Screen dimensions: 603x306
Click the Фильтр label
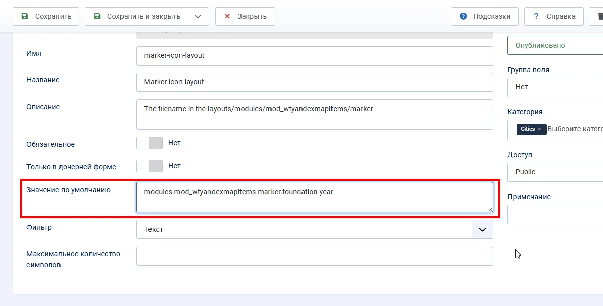(x=39, y=228)
